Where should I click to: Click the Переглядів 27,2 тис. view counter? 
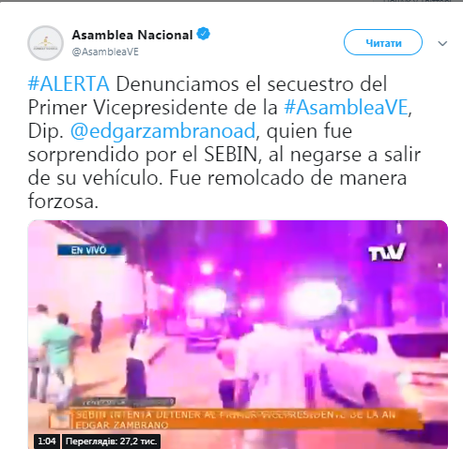(111, 441)
